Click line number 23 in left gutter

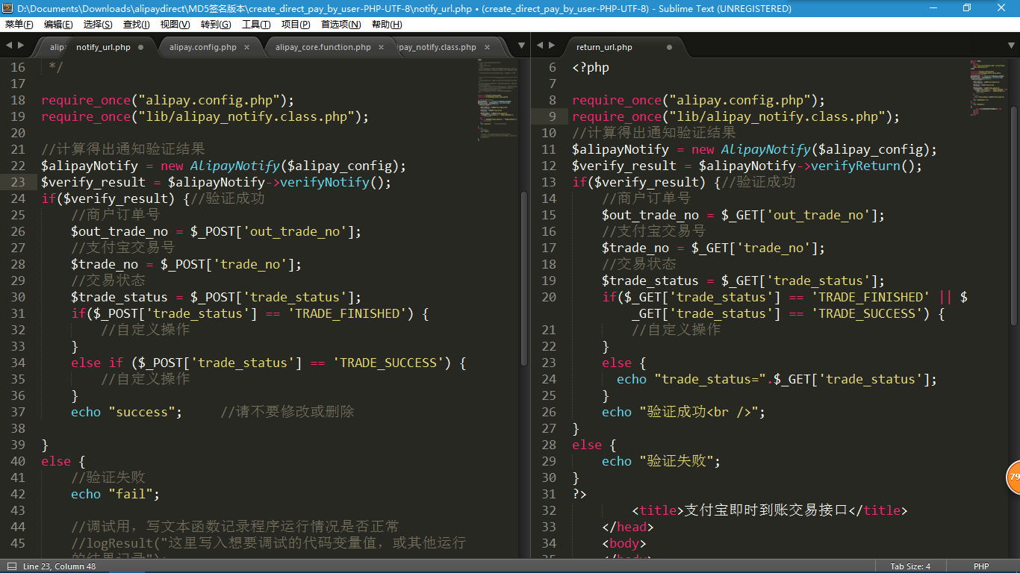click(18, 182)
